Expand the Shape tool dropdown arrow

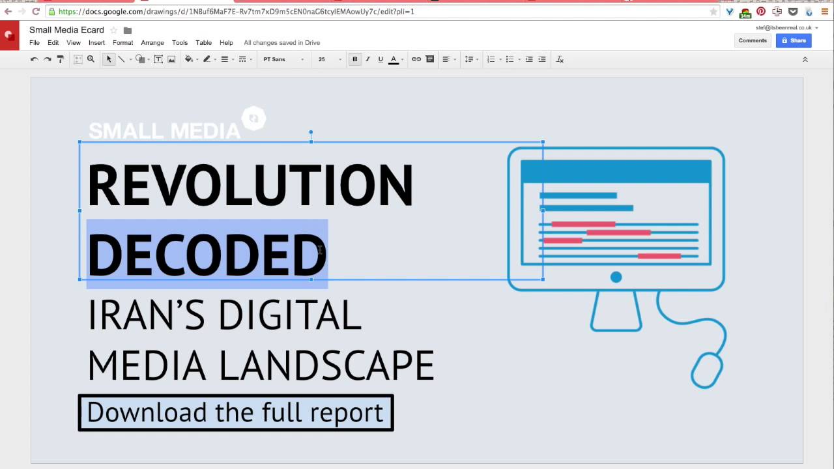click(x=149, y=60)
